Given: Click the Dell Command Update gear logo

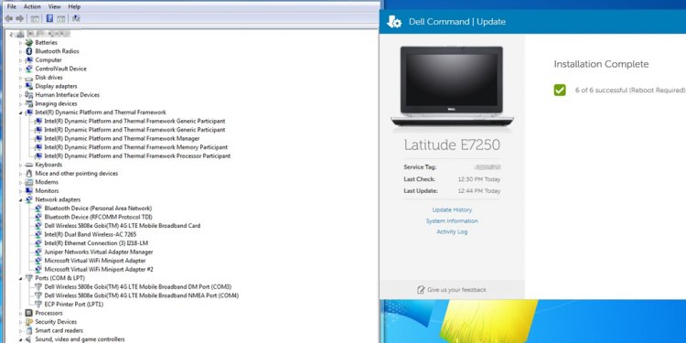Looking at the screenshot, I should (x=394, y=21).
